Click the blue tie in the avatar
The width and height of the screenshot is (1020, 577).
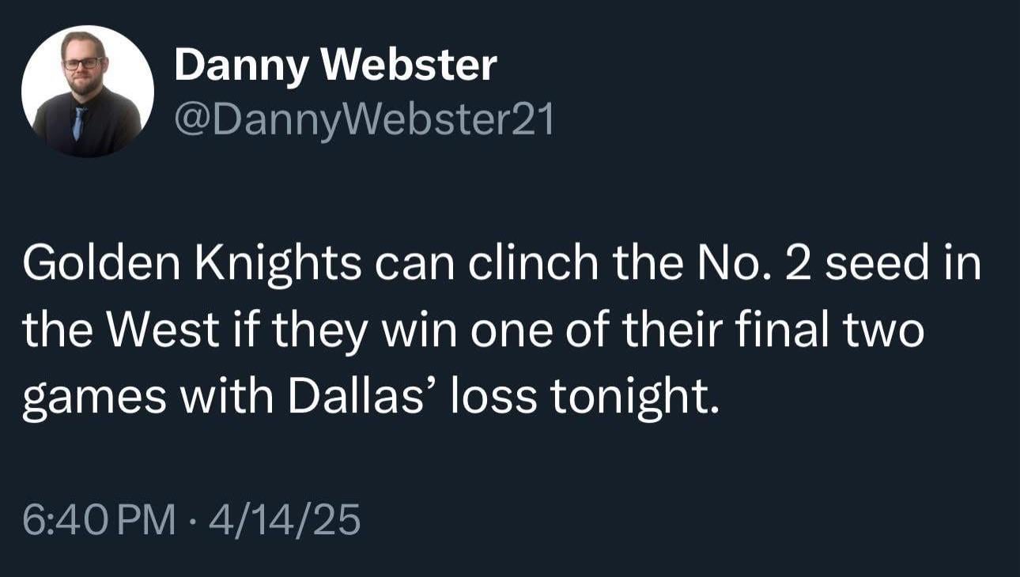(79, 123)
